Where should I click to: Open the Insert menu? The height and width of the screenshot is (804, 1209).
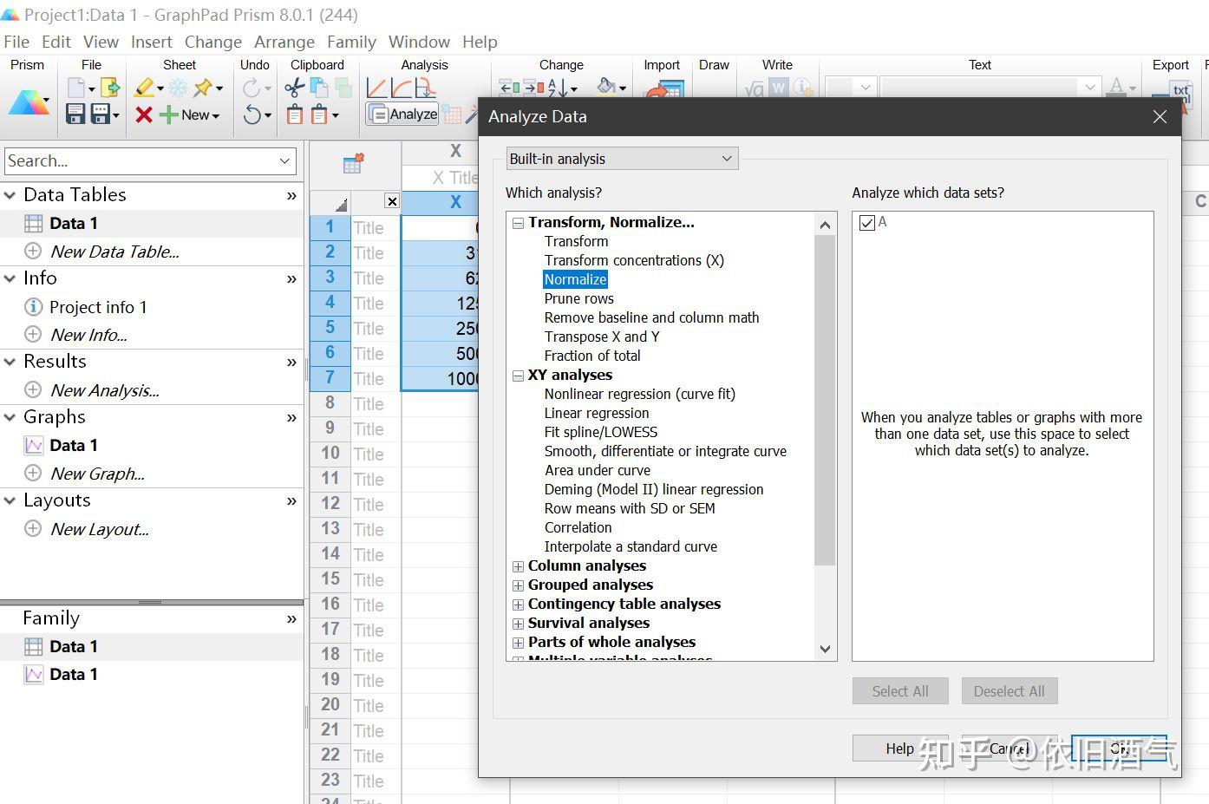pos(152,42)
